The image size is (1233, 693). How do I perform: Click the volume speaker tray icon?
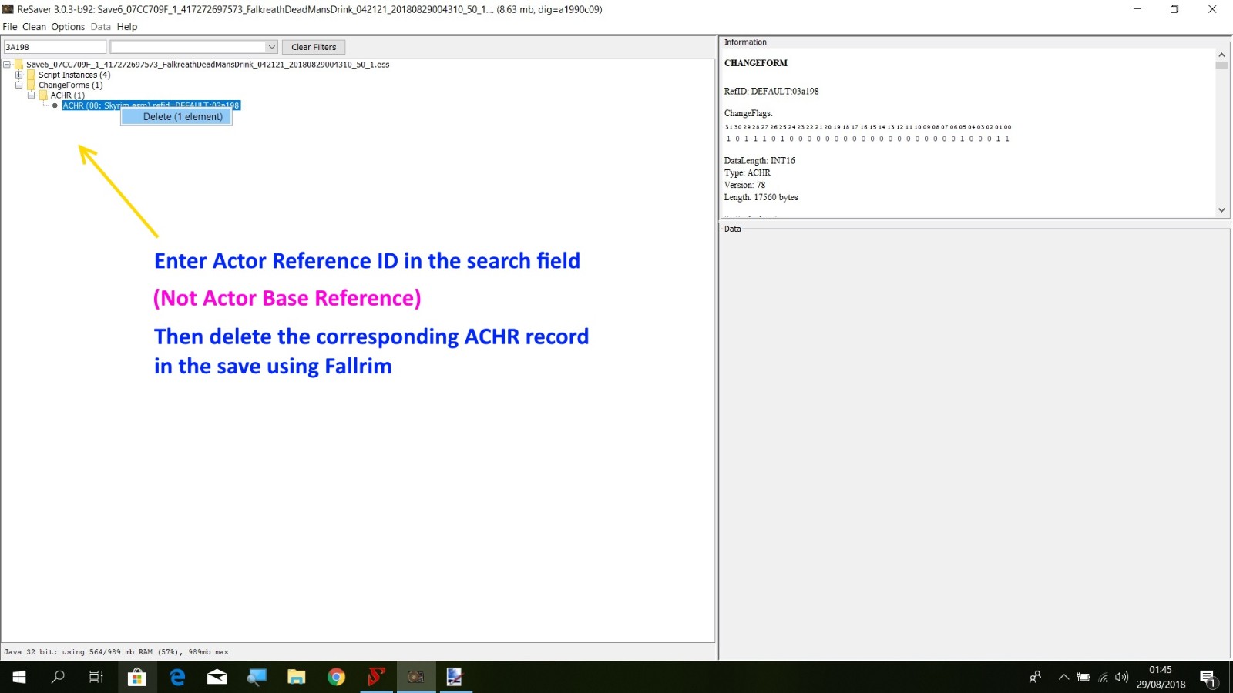tap(1121, 678)
